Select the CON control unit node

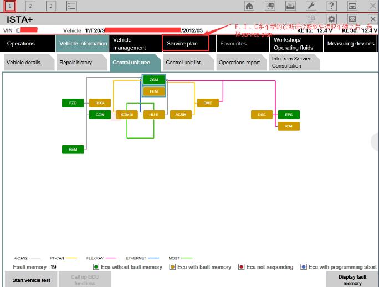[x=100, y=115]
